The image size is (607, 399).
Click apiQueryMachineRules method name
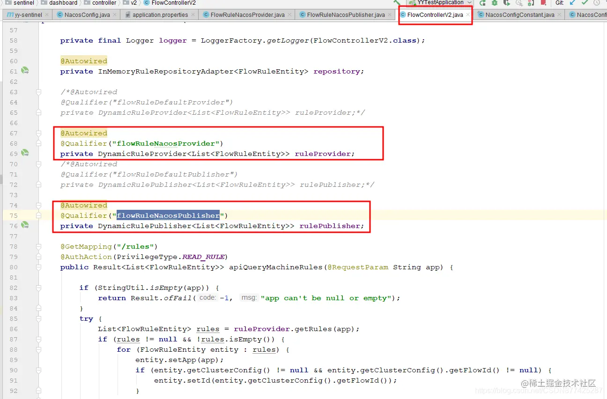coord(276,267)
